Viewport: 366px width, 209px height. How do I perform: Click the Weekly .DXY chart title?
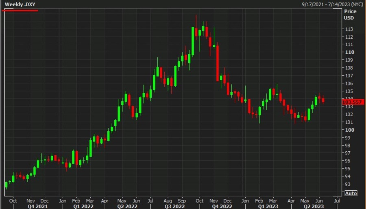[x=20, y=4]
